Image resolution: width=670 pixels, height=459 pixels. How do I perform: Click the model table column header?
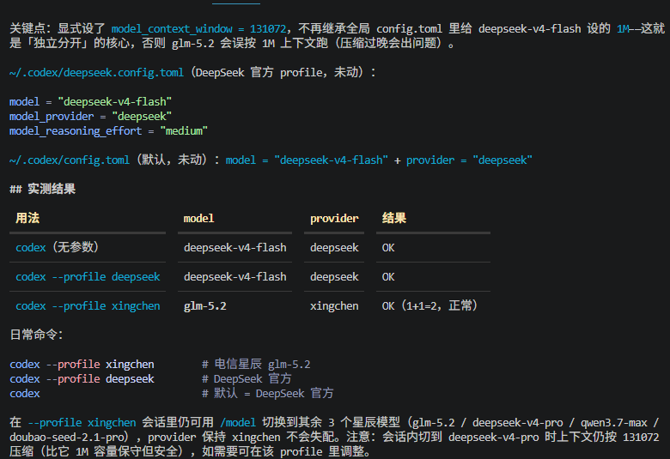tap(198, 219)
